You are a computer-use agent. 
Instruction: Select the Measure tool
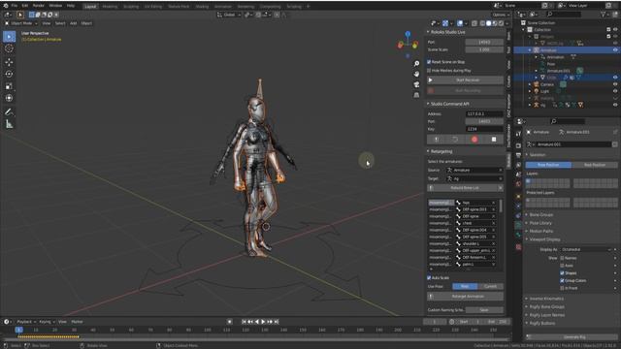(9, 124)
